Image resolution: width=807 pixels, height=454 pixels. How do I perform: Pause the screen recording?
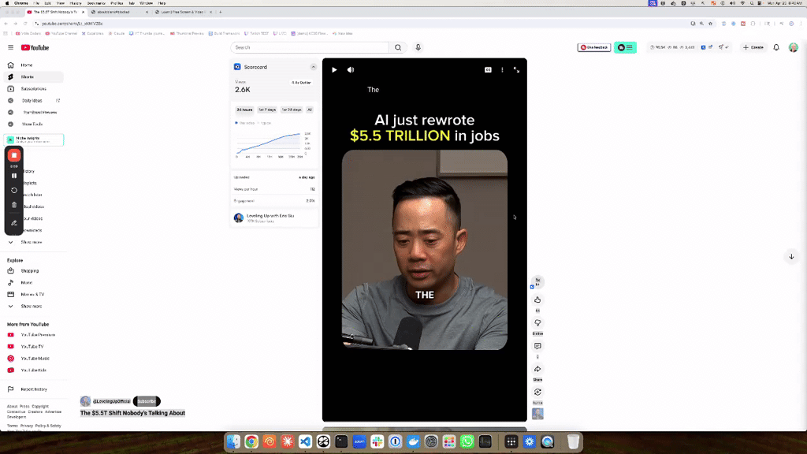click(x=14, y=176)
